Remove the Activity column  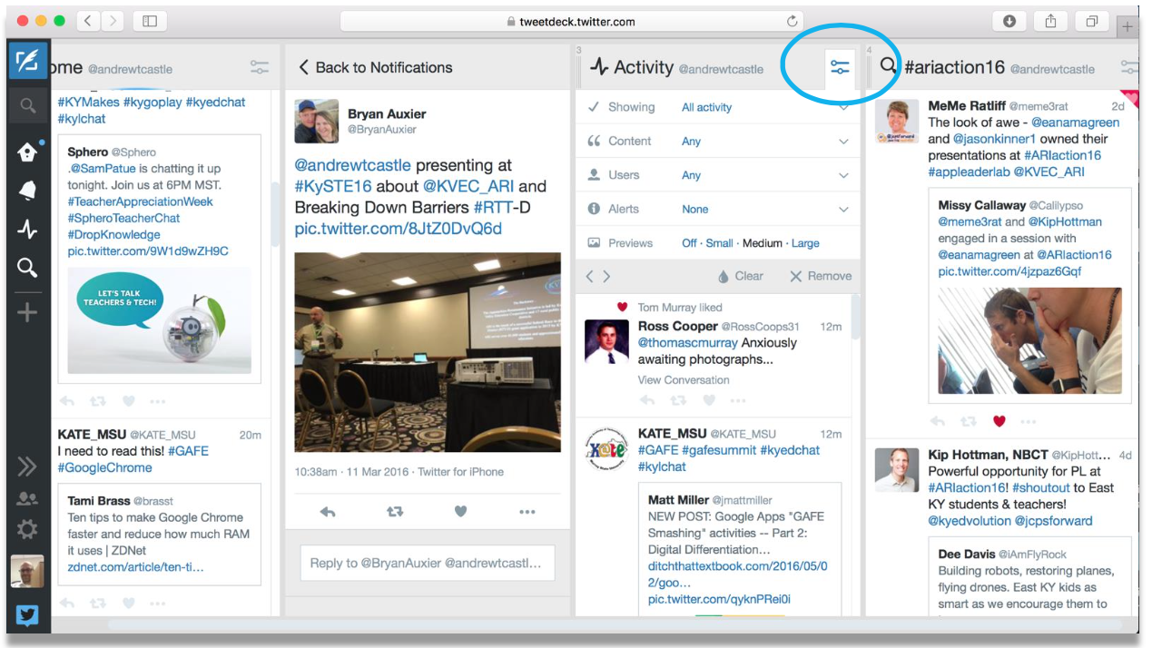[x=821, y=276]
